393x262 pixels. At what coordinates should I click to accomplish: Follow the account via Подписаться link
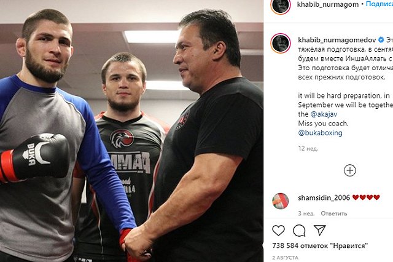379,4
